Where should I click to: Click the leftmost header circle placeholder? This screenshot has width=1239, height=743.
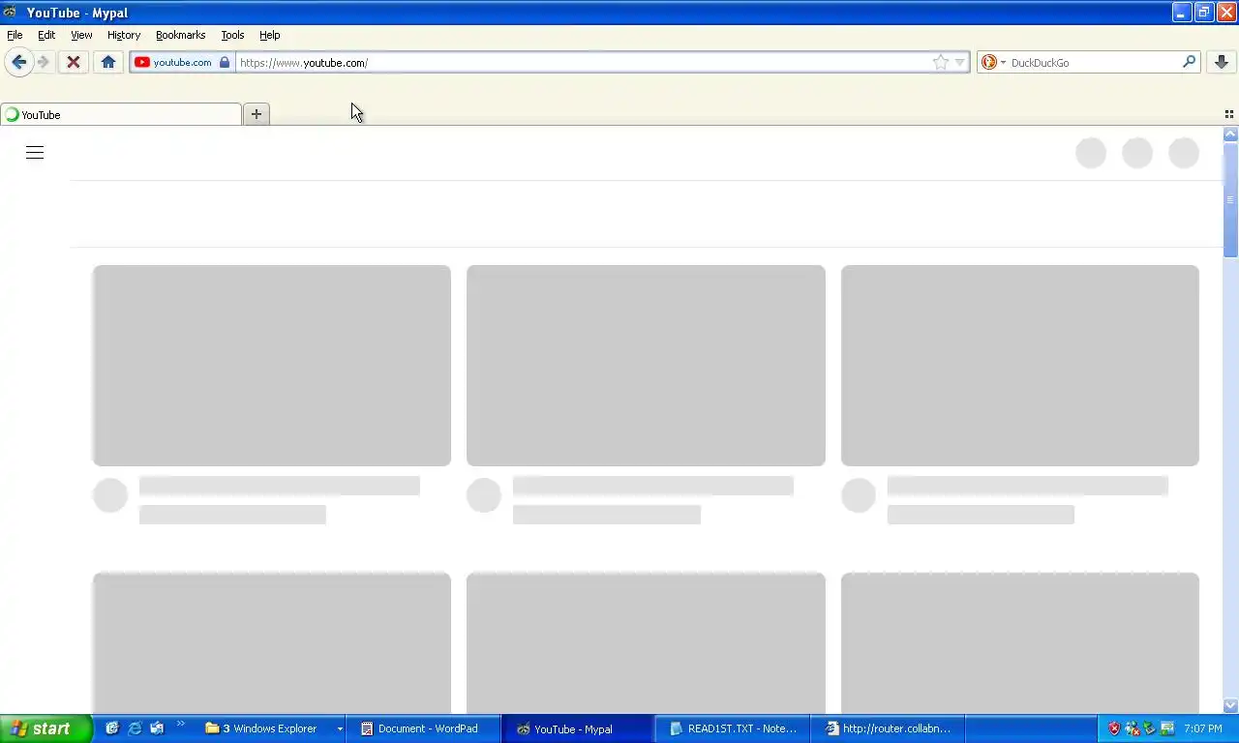click(1091, 153)
